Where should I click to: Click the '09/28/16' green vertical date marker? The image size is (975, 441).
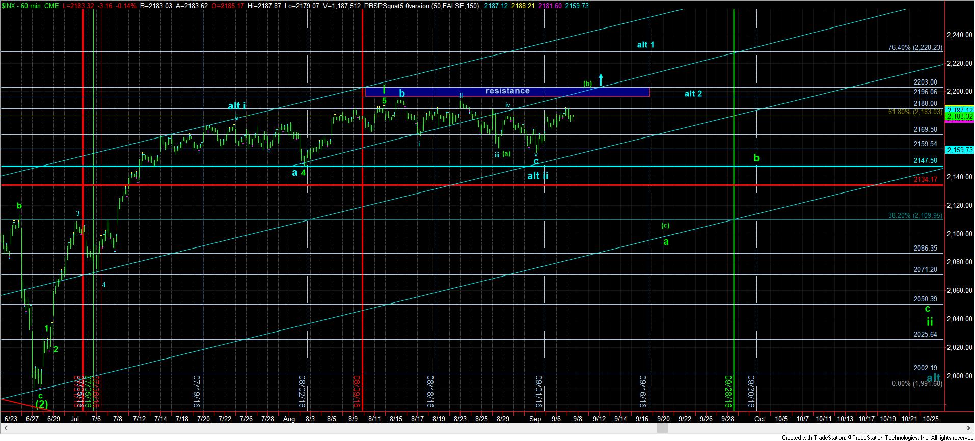click(x=728, y=392)
